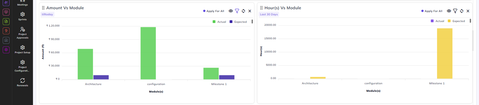Click the purple layers icon in left rail
This screenshot has height=105, width=479.
(6, 2)
